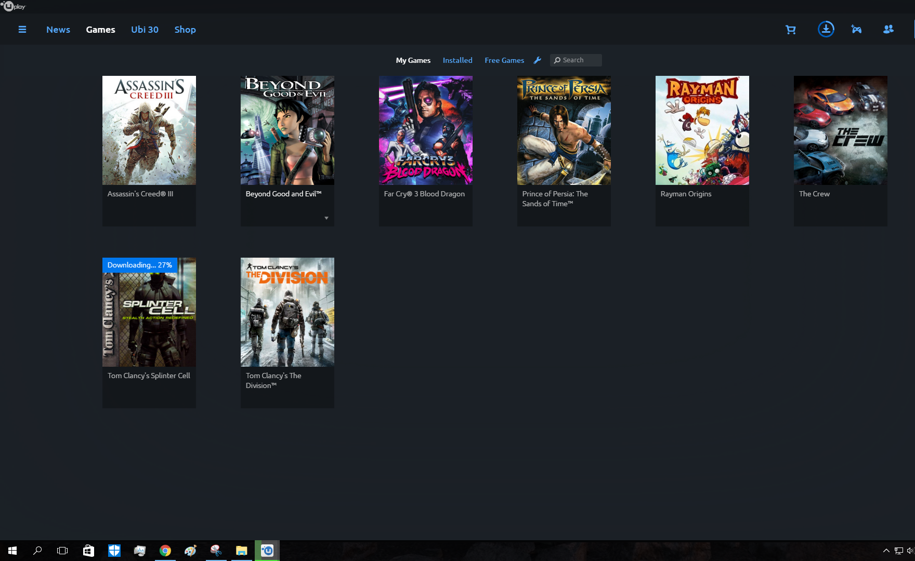Image resolution: width=915 pixels, height=561 pixels.
Task: Show Installed games filter
Action: (x=457, y=60)
